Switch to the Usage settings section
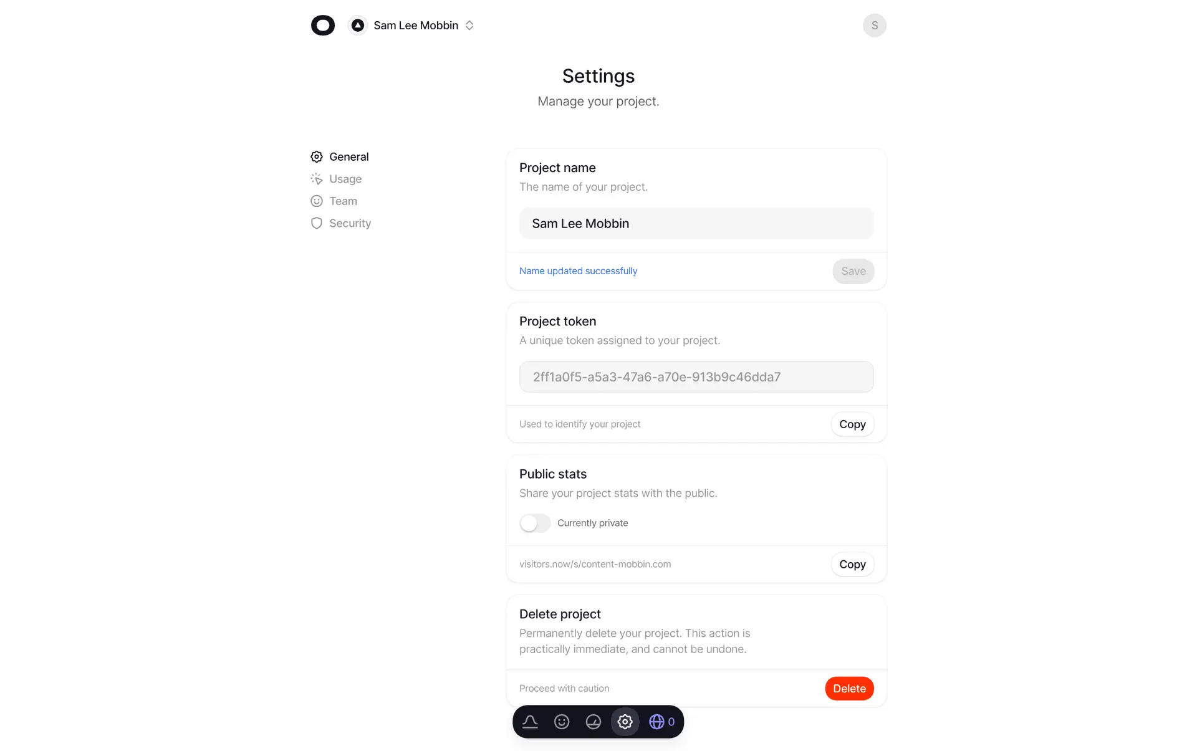Image resolution: width=1197 pixels, height=751 pixels. (336, 179)
